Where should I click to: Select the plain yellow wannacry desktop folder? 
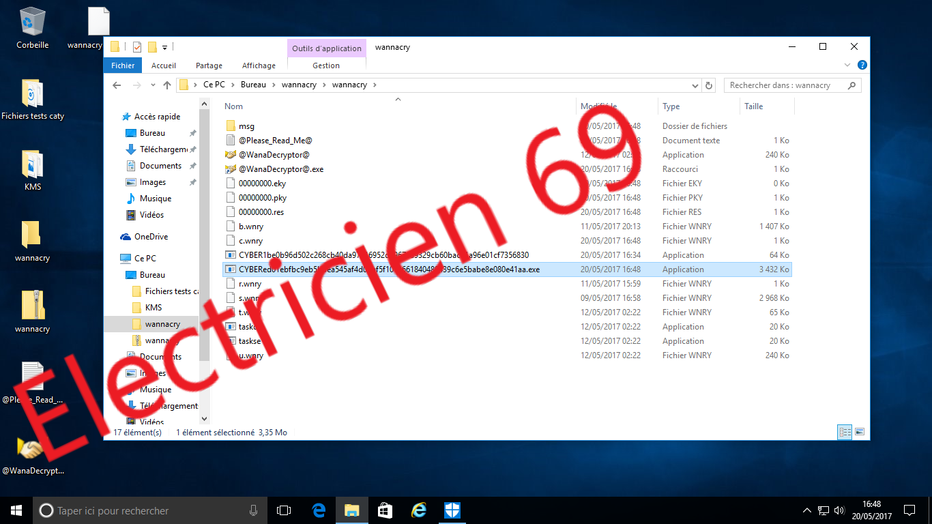[33, 241]
